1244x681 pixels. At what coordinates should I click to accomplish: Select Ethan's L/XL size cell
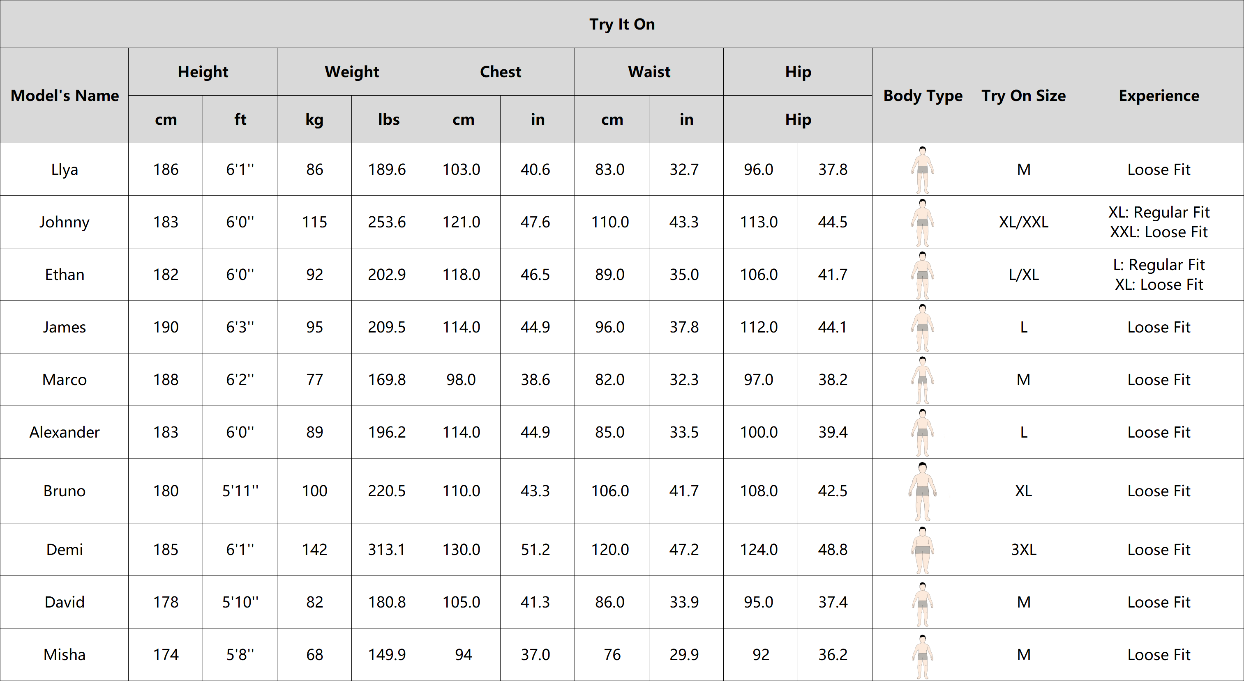coord(1023,275)
